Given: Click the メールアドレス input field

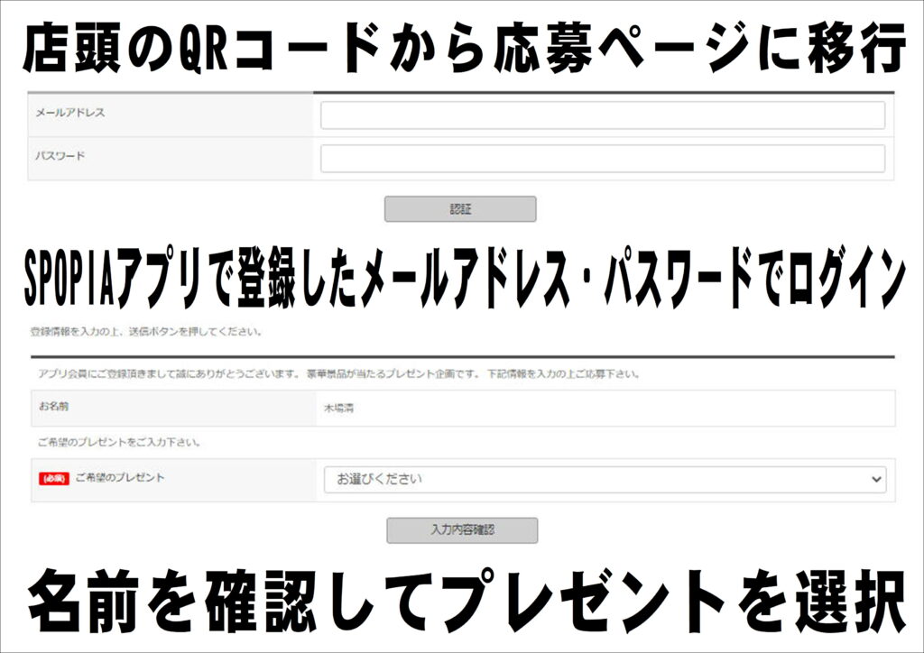Looking at the screenshot, I should [602, 115].
